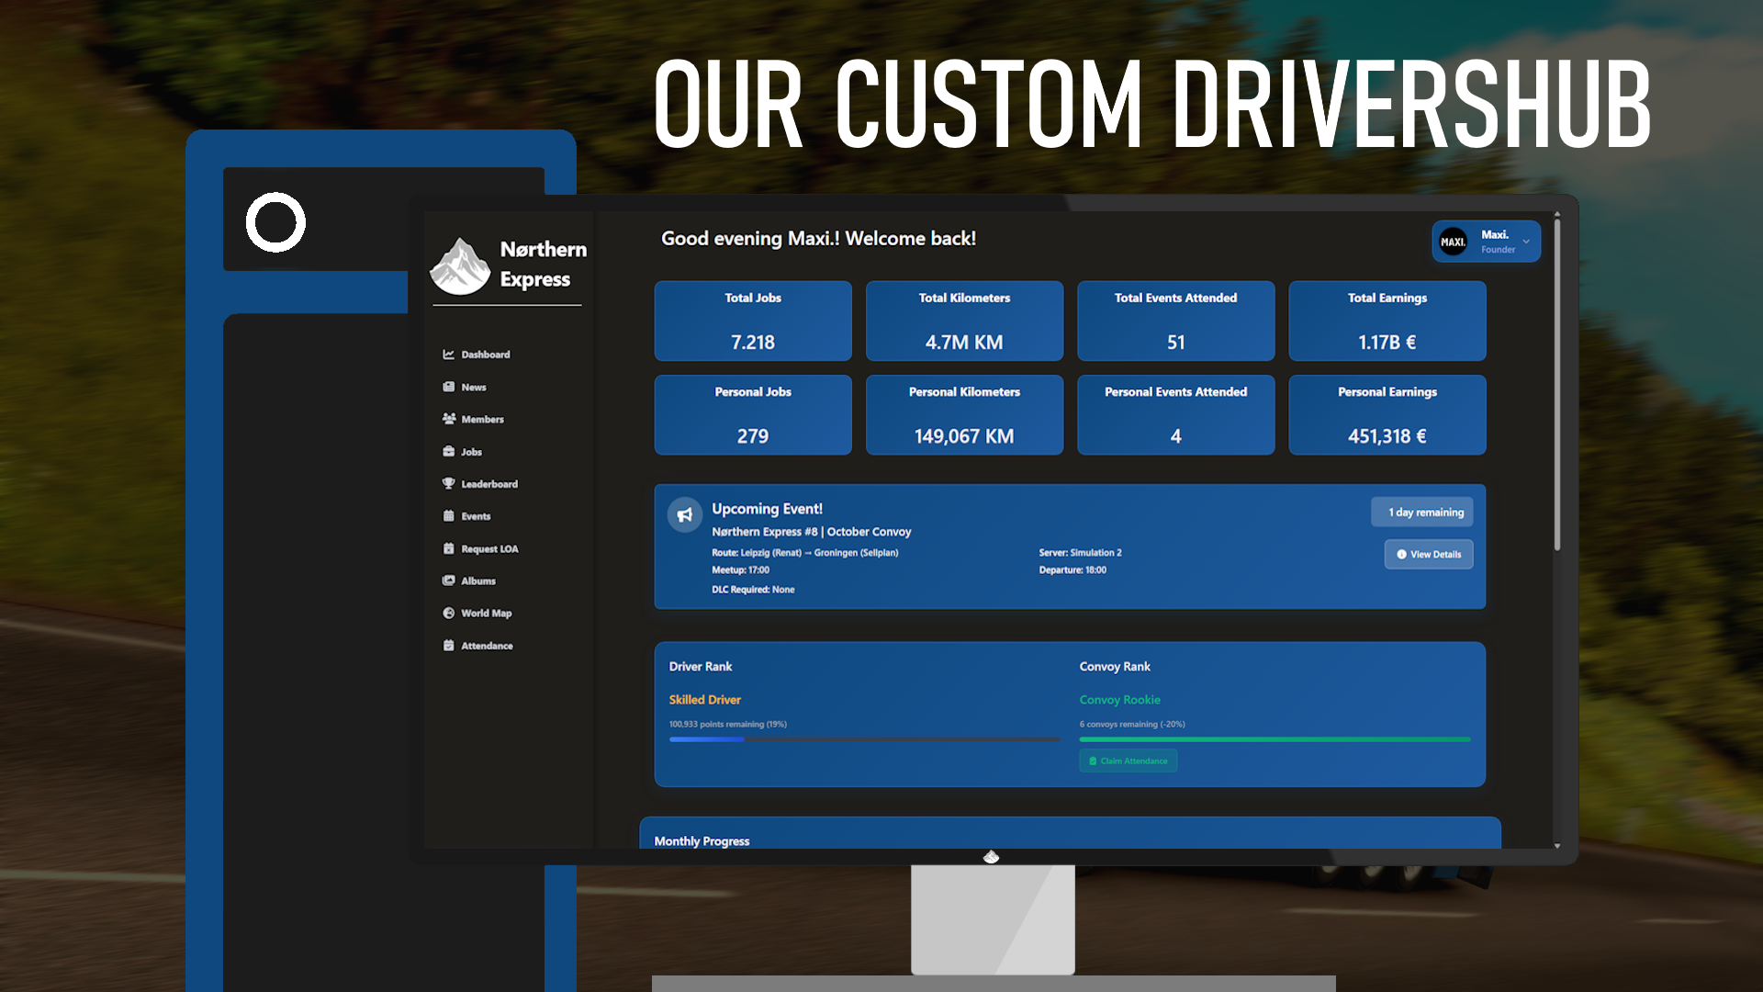Image resolution: width=1763 pixels, height=992 pixels.
Task: Go to the Attendance page
Action: point(477,646)
